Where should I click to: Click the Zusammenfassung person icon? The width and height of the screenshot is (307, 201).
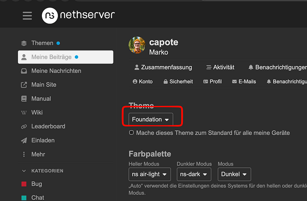[x=137, y=67]
